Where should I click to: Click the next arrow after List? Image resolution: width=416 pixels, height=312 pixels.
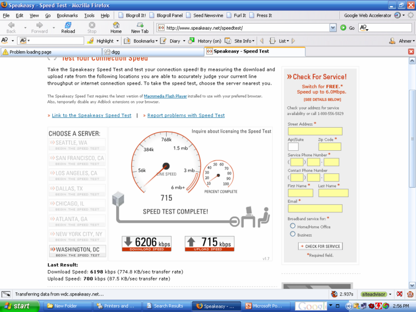click(x=293, y=41)
